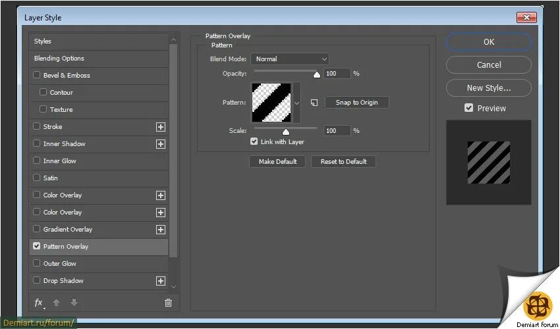Click the Opacity slider handle

coord(317,74)
